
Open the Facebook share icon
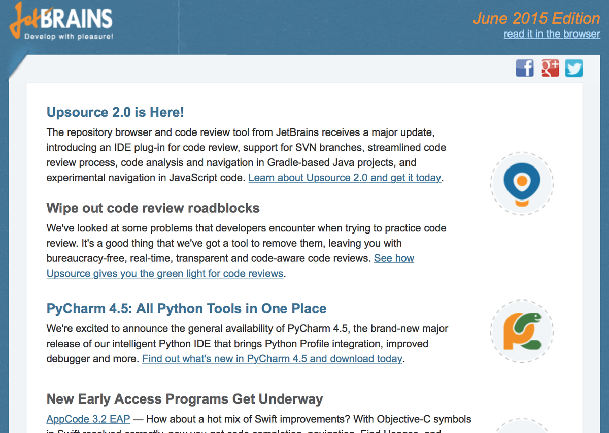click(525, 68)
